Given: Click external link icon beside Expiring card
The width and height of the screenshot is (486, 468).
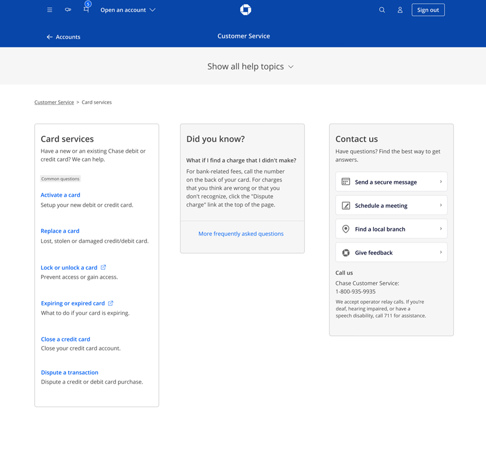Looking at the screenshot, I should (x=111, y=303).
